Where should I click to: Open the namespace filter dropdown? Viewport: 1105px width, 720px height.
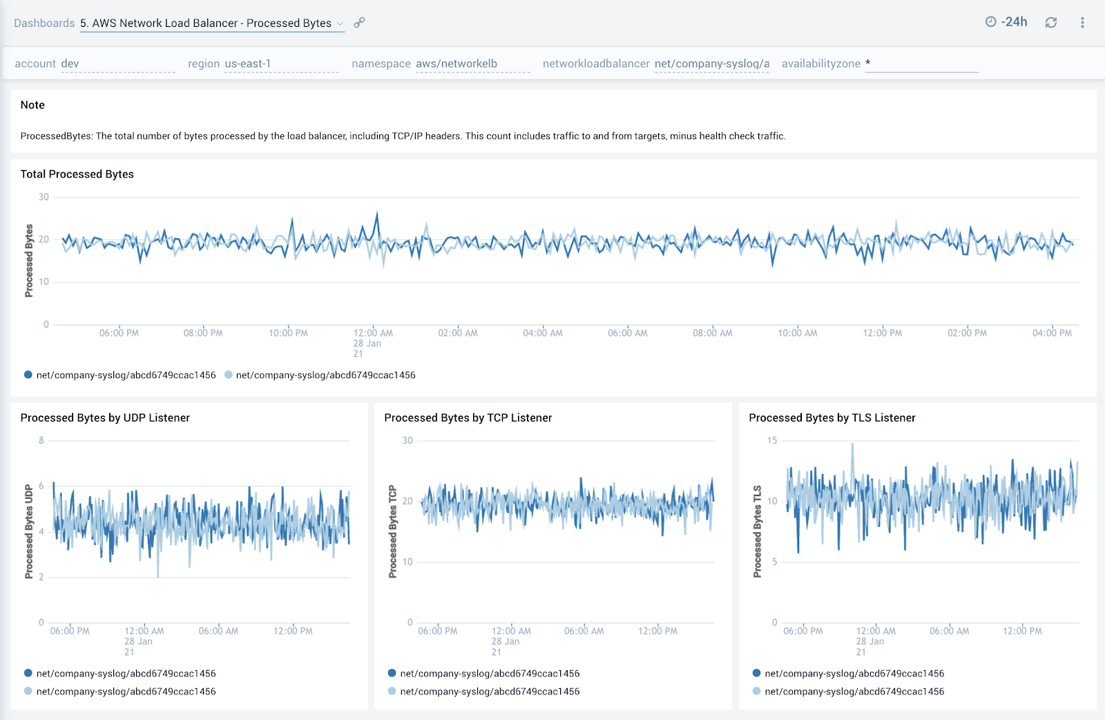[455, 63]
